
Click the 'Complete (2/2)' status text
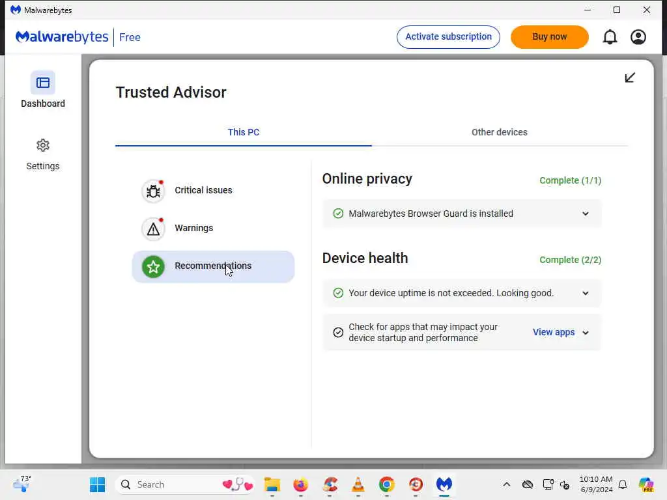(x=570, y=260)
